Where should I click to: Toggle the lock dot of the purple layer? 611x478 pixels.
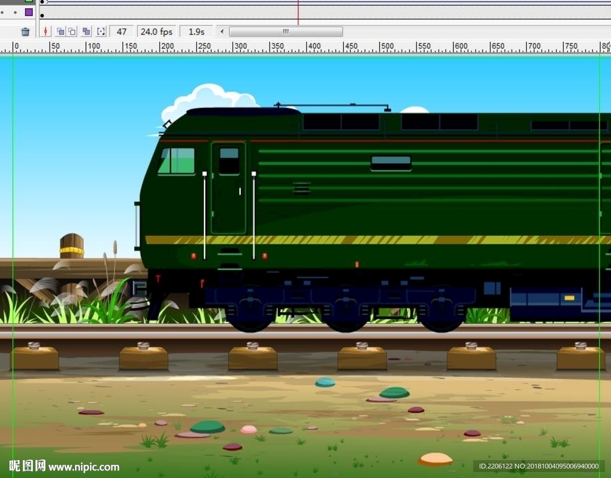pyautogui.click(x=16, y=12)
